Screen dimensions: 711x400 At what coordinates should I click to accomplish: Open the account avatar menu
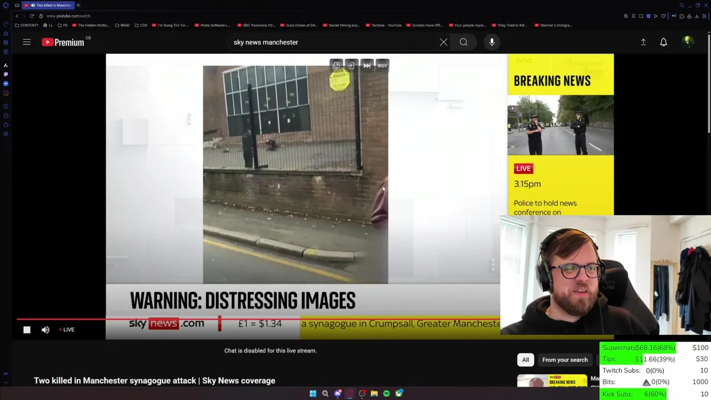point(688,42)
